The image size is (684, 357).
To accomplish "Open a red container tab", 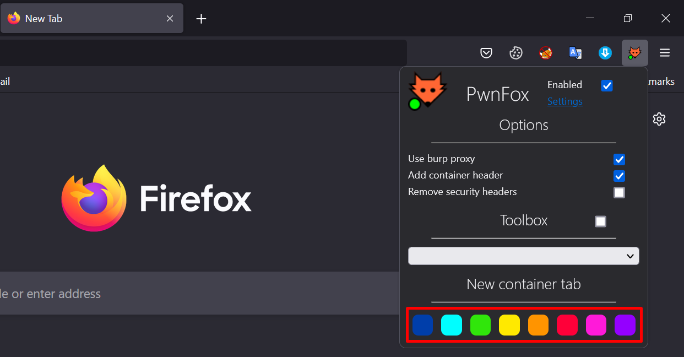I will (x=567, y=325).
